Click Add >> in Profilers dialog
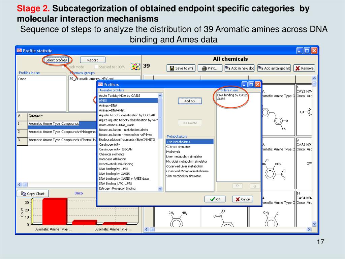 tap(190, 101)
